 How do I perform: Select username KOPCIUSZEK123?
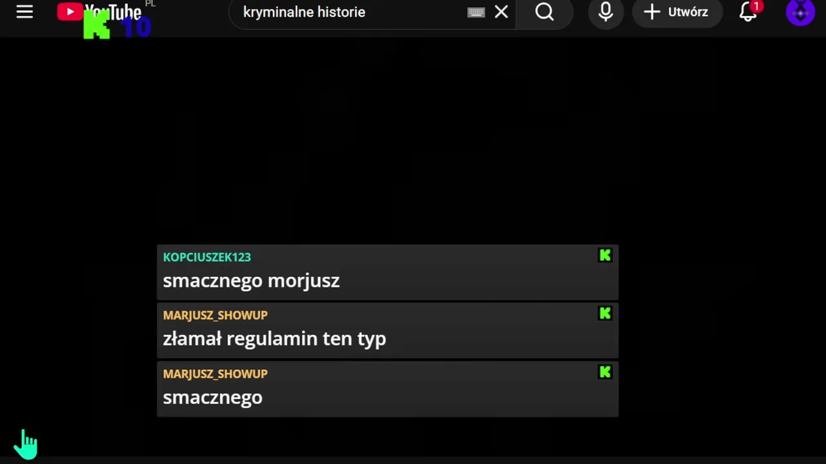coord(206,257)
